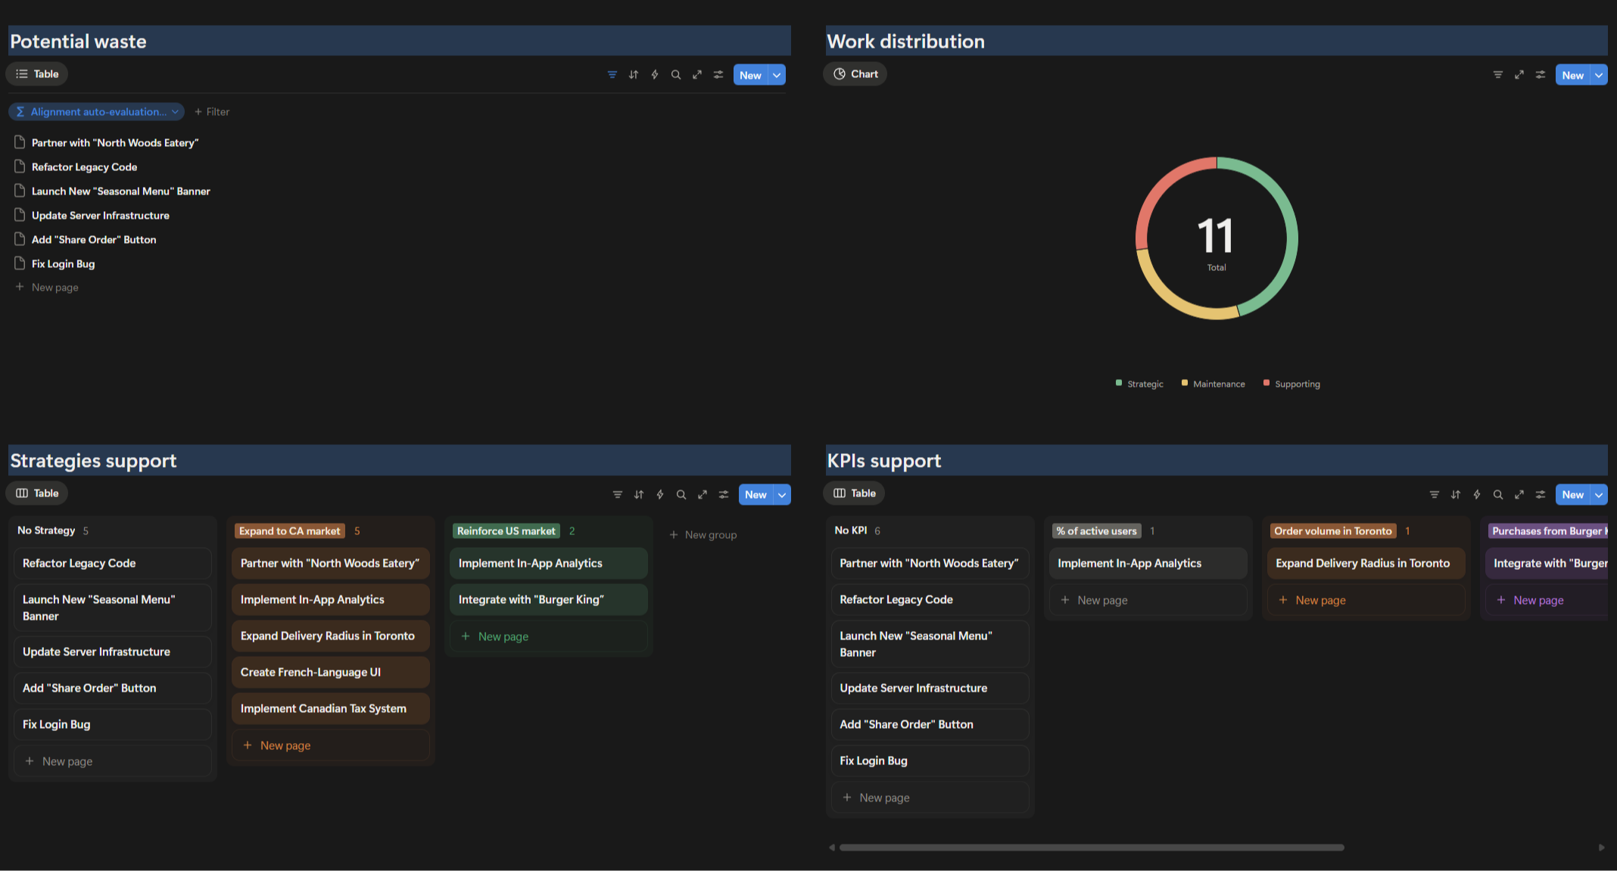Image resolution: width=1617 pixels, height=871 pixels.
Task: Expand Work distribution chart to full page
Action: [x=1519, y=75]
